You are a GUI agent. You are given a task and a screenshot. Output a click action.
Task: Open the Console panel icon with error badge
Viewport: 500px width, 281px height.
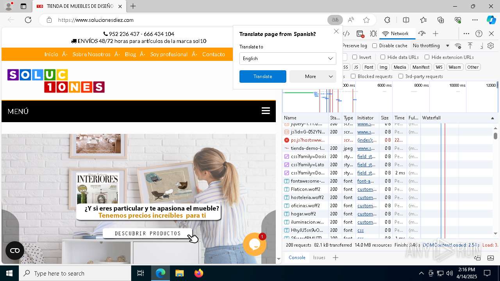(360, 34)
